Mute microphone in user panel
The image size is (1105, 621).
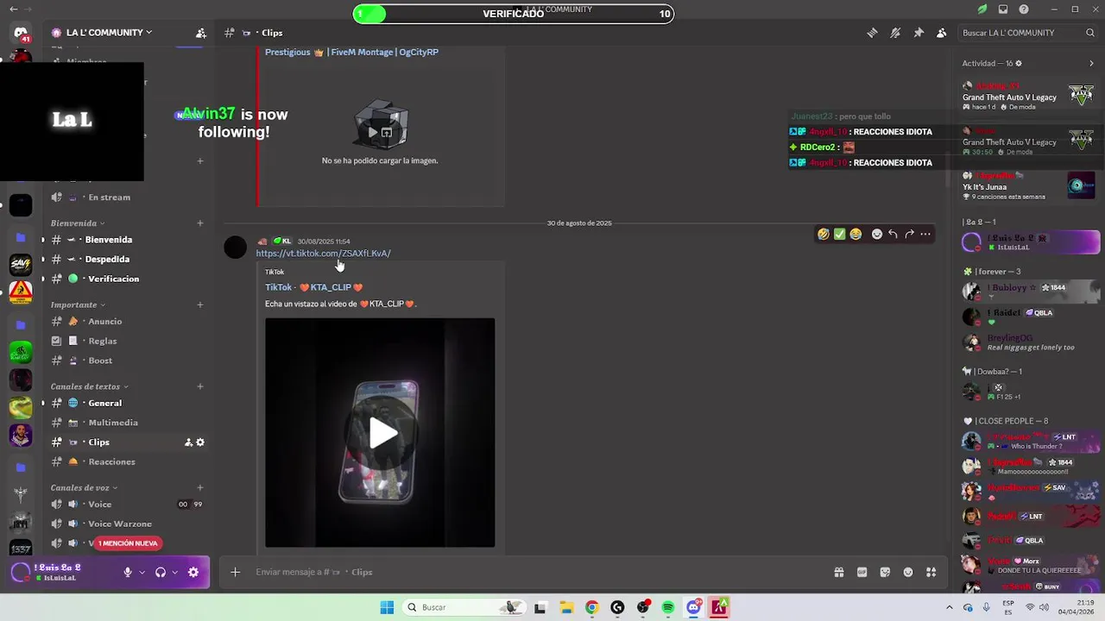[128, 572]
